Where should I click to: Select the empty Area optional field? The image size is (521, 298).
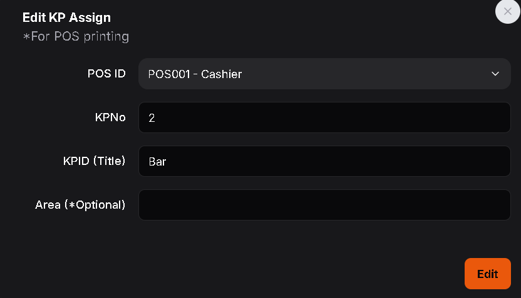(324, 205)
